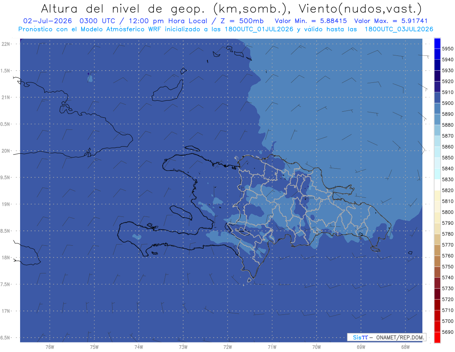Click the '68W' longitude label
455x352 pixels.
[x=405, y=347]
